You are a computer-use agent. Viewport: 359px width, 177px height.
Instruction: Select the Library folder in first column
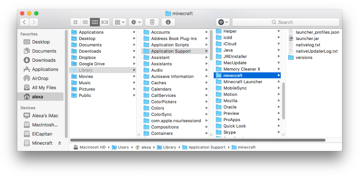[x=103, y=70]
